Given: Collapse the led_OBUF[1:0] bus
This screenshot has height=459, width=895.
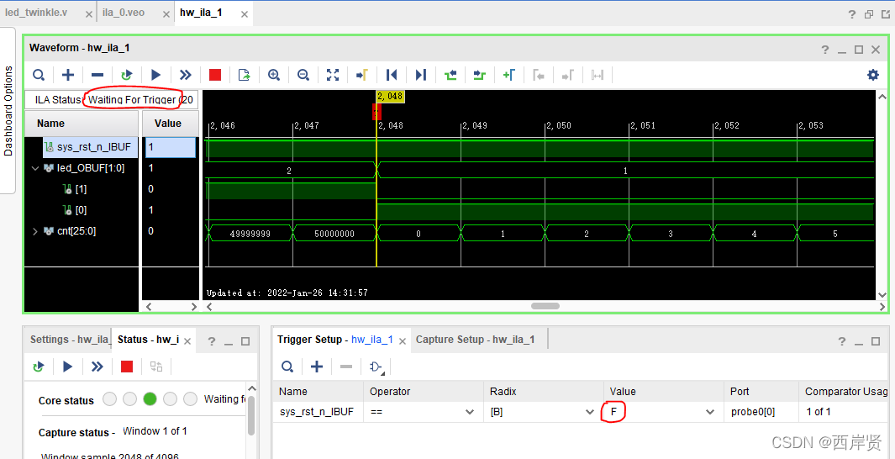Looking at the screenshot, I should tap(35, 168).
